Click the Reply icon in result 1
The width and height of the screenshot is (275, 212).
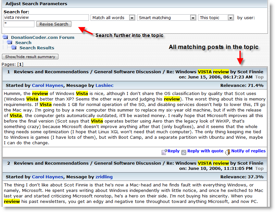(164, 152)
